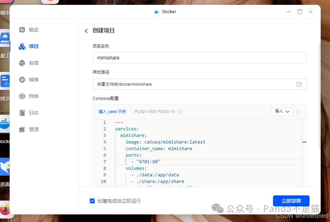This screenshot has height=222, width=330.
Task: Click the ./share:/app/share volume line
Action: (158, 181)
